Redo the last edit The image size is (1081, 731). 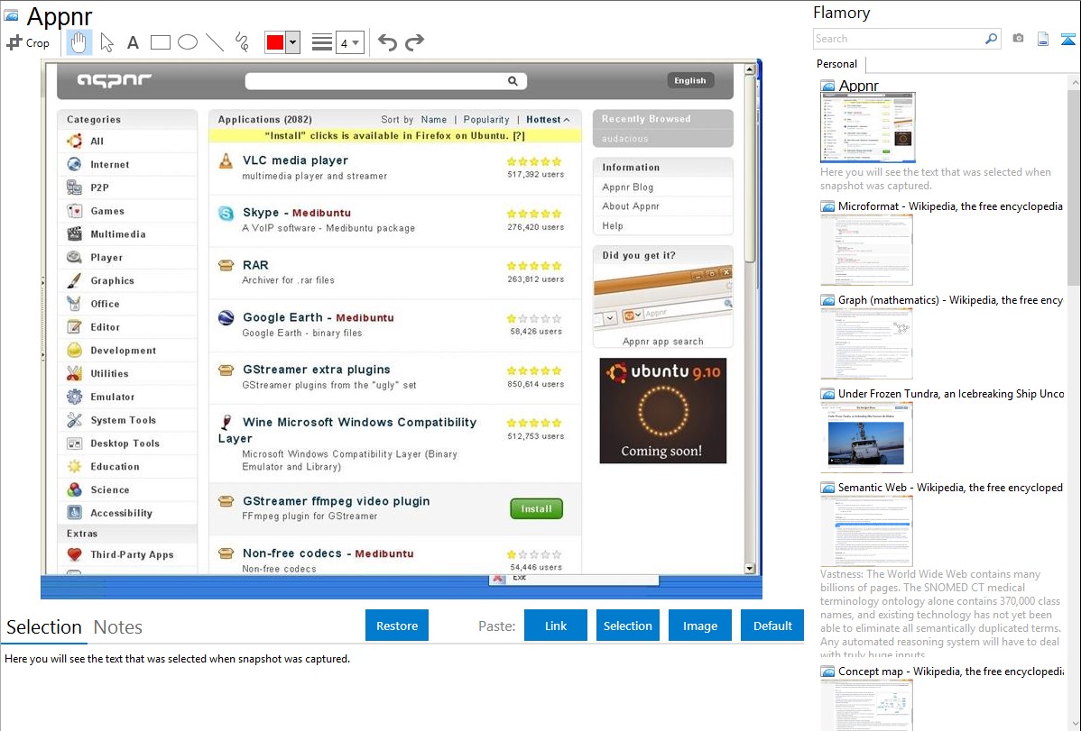pyautogui.click(x=414, y=42)
